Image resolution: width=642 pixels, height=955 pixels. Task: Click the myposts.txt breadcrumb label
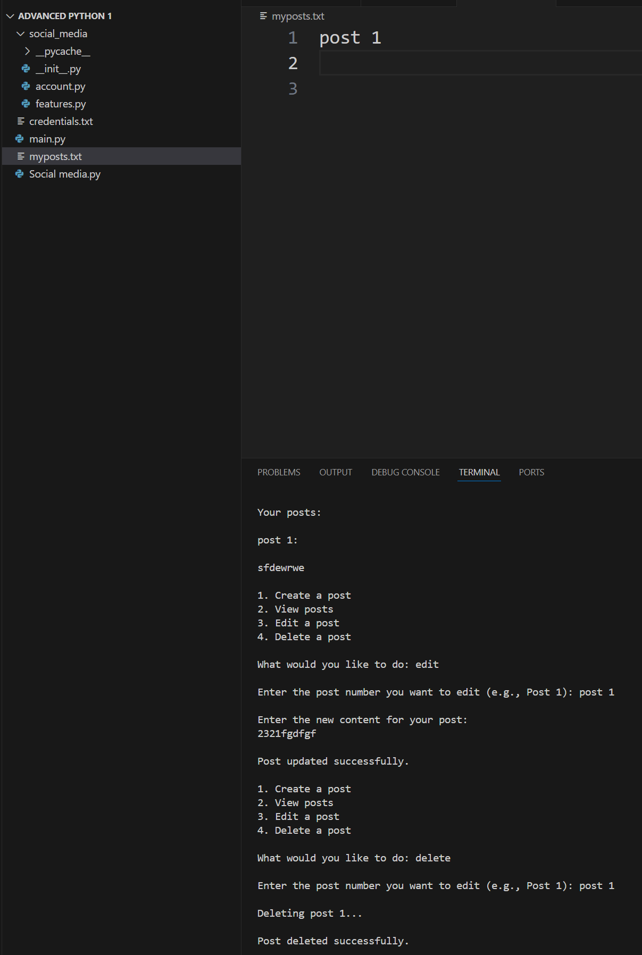298,16
